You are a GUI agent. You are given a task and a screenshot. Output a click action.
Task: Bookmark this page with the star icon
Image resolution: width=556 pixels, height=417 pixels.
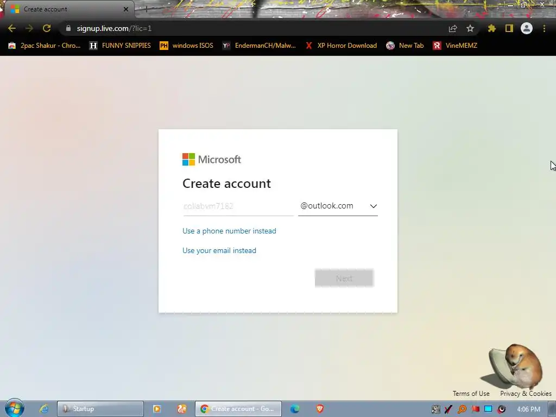(470, 28)
